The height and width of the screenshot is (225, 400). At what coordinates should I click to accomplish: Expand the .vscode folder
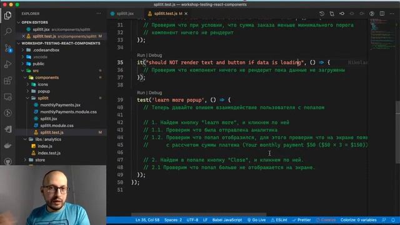click(x=40, y=57)
